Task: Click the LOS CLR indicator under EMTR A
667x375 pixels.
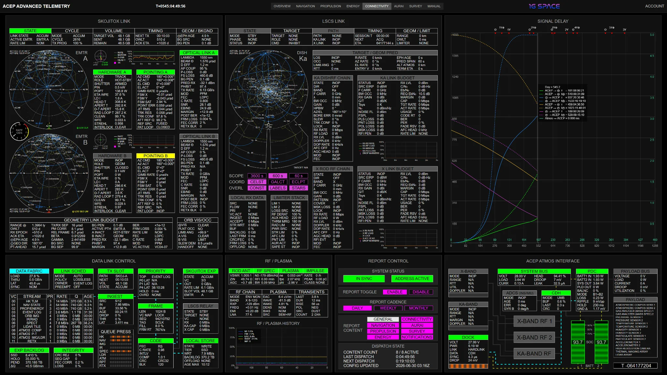Action: click(x=82, y=128)
